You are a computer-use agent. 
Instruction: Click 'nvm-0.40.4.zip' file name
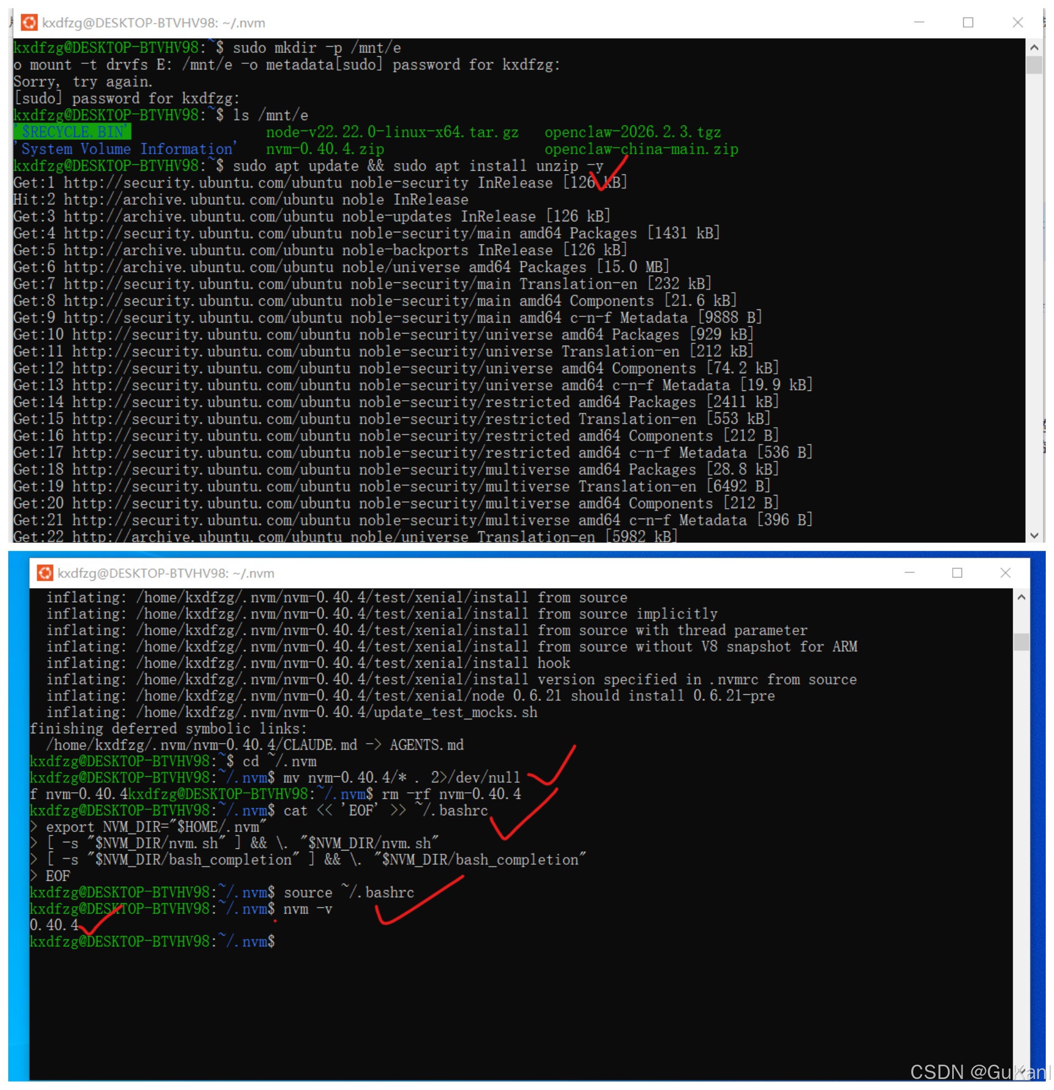pyautogui.click(x=325, y=149)
